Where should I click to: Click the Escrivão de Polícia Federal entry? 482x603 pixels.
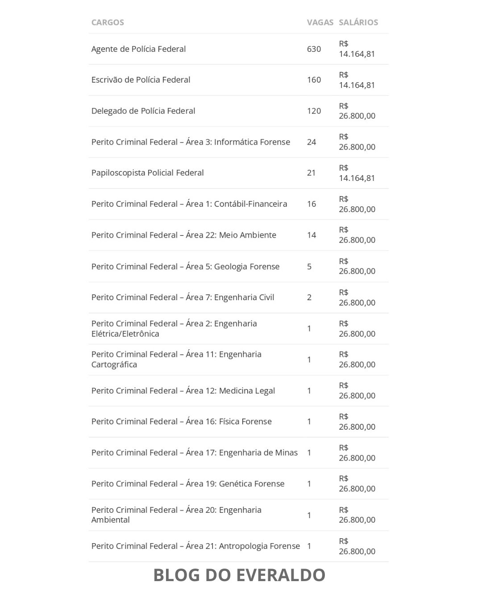pos(141,80)
